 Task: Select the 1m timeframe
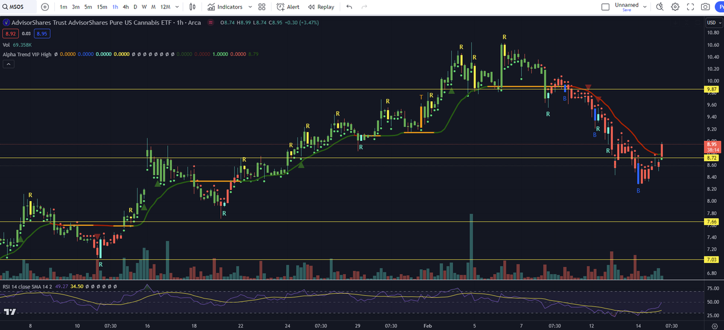(63, 7)
